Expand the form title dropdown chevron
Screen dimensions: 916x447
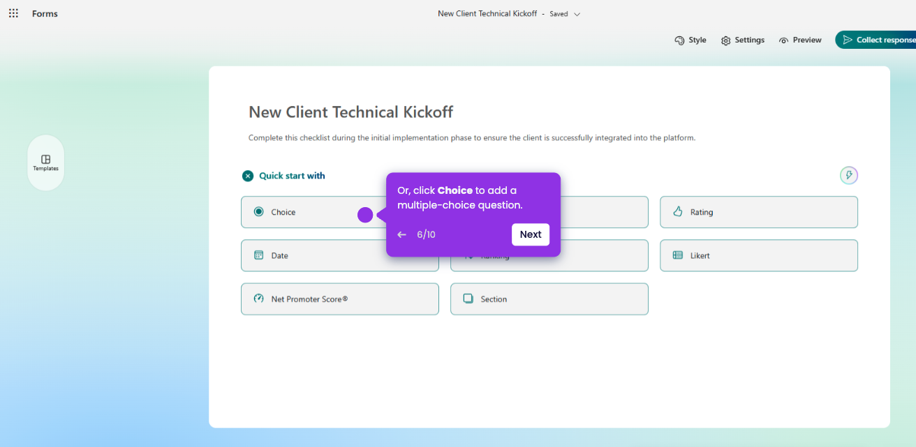pyautogui.click(x=577, y=14)
